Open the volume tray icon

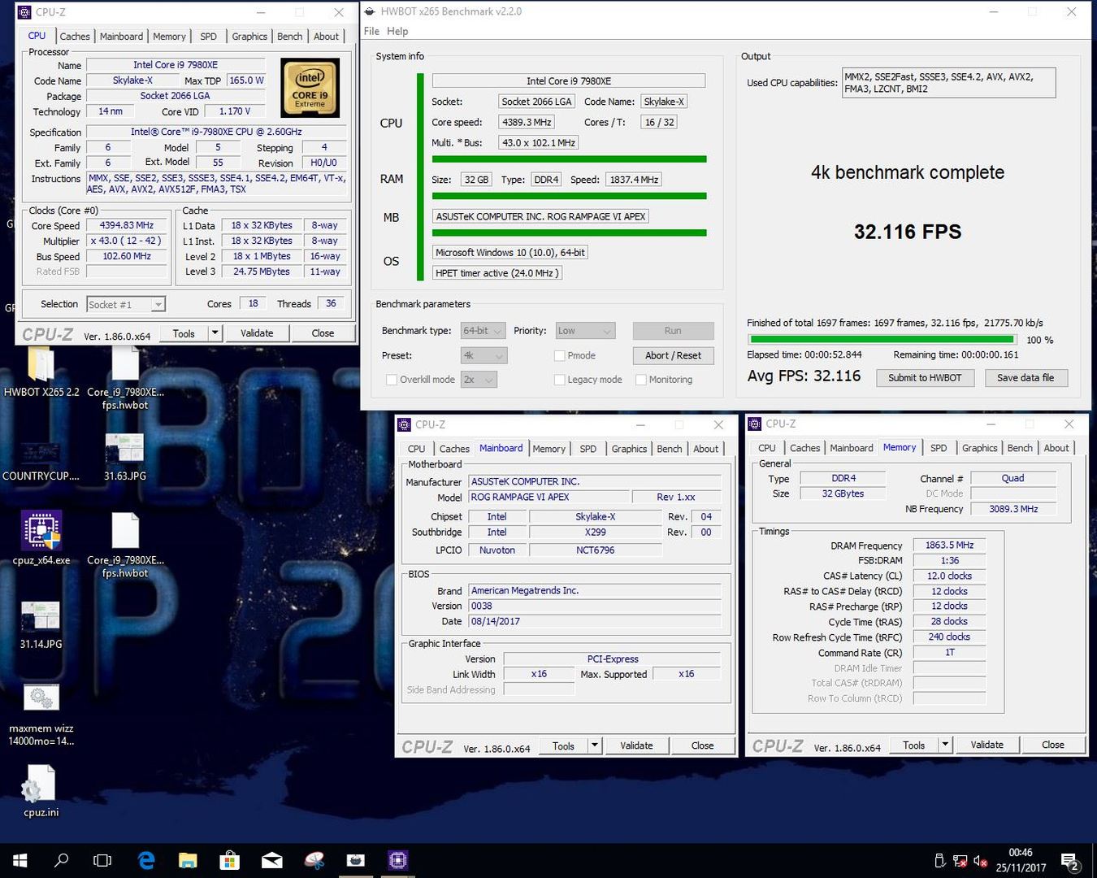tap(980, 861)
